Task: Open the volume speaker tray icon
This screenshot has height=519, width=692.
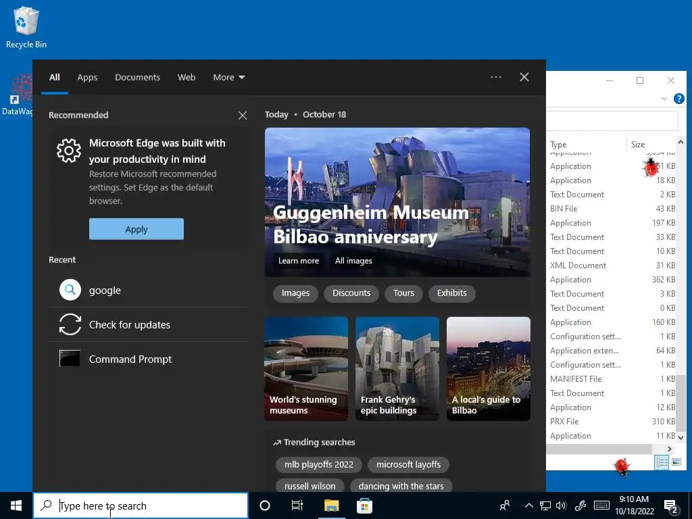Action: click(562, 505)
